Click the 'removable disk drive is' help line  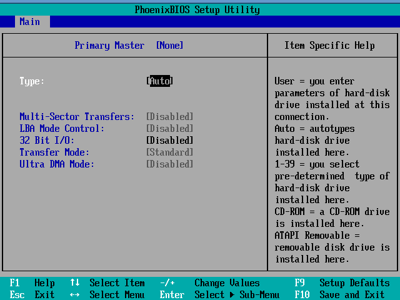(x=332, y=247)
